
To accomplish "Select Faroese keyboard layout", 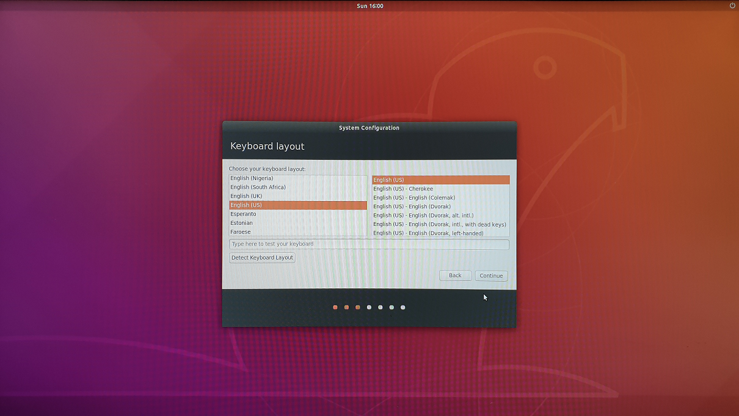I will click(298, 232).
